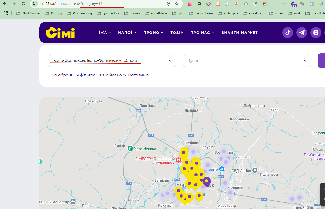Image resolution: width=325 pixels, height=209 pixels.
Task: Click the yellow Сімі logo
Action: [x=60, y=33]
